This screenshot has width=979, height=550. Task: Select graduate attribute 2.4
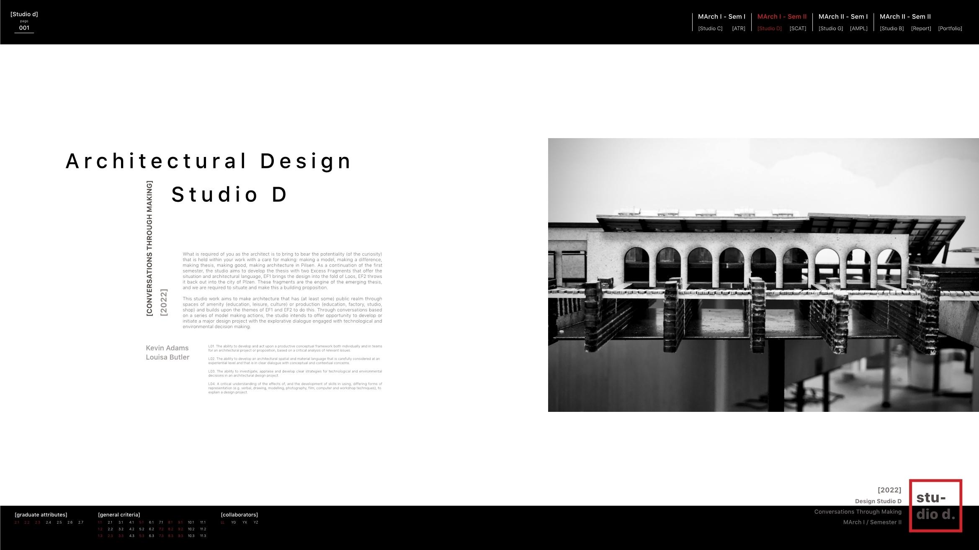click(x=49, y=522)
